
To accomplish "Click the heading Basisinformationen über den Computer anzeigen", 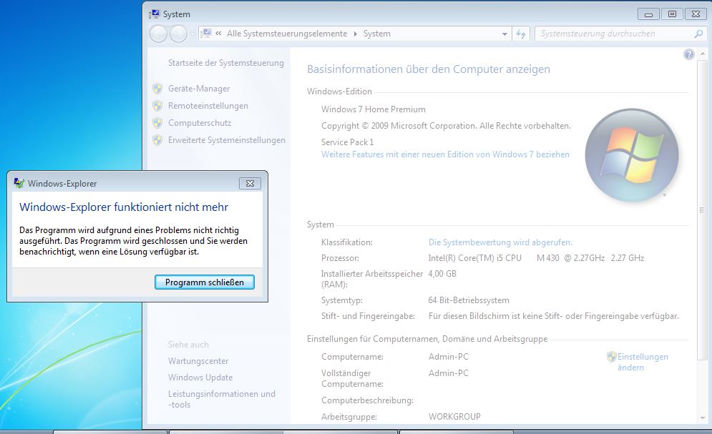I will [428, 69].
